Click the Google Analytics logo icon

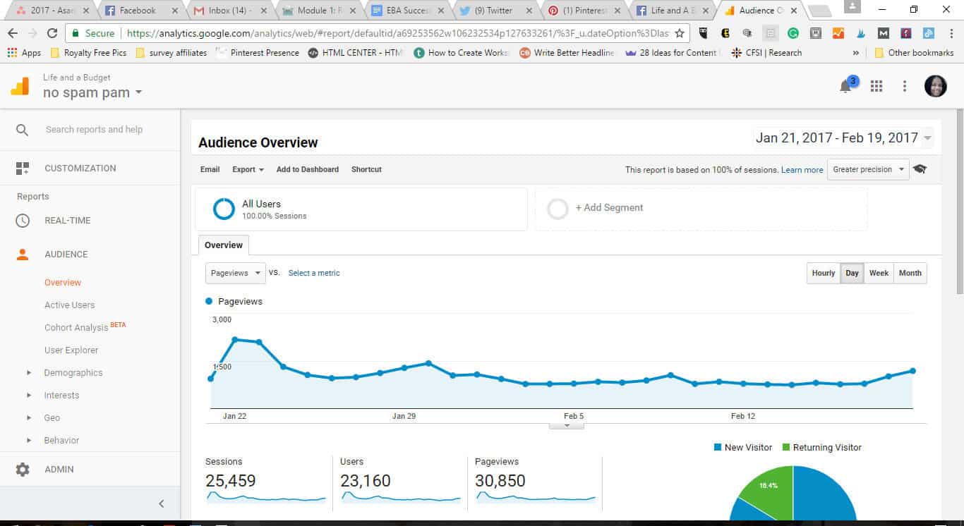(20, 86)
